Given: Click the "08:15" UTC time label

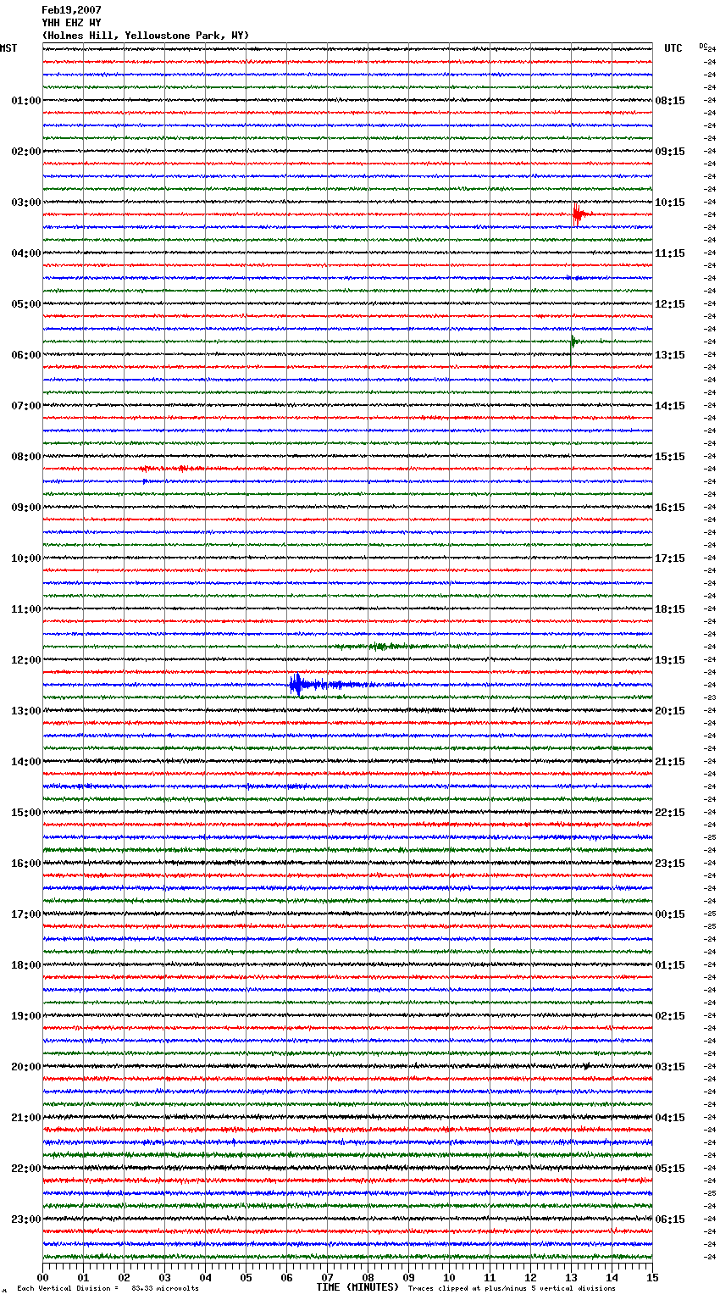Looking at the screenshot, I should 670,101.
